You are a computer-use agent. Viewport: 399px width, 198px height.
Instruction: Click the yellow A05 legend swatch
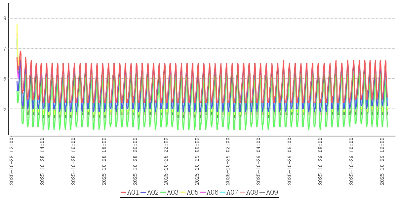click(183, 192)
